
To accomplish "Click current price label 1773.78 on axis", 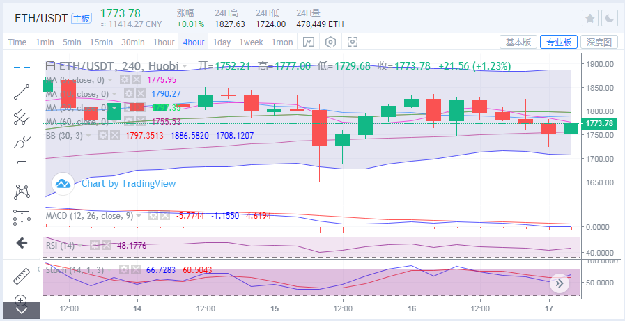I will [599, 123].
